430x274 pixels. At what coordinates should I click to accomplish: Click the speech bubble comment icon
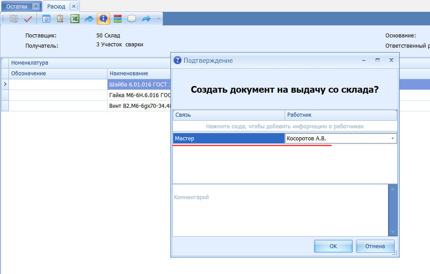(x=131, y=19)
